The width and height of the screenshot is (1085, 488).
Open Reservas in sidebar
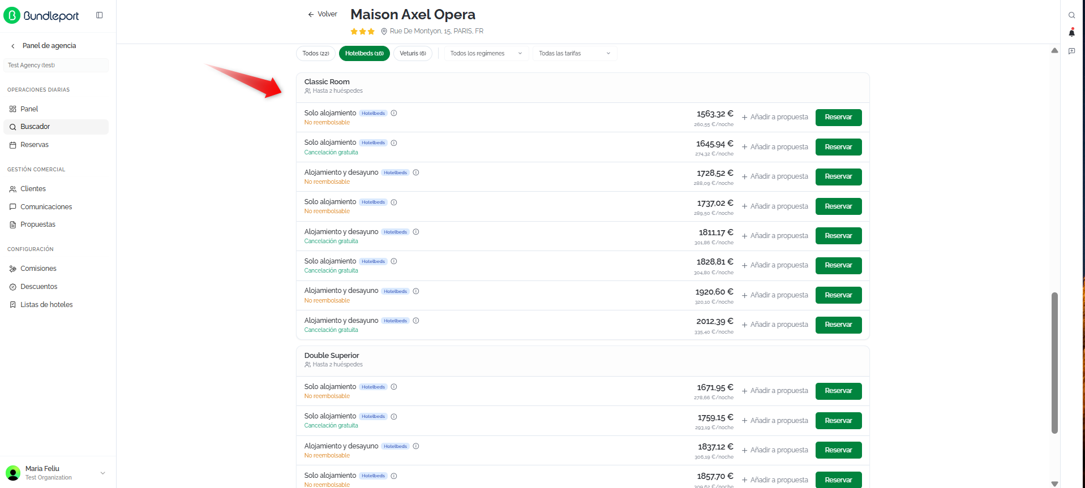point(55,145)
